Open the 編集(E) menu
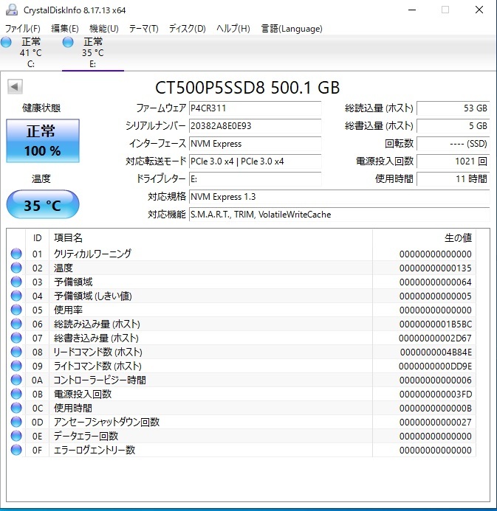This screenshot has height=511, width=497. (x=64, y=29)
